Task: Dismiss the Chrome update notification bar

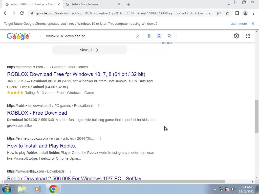Action: (x=253, y=23)
